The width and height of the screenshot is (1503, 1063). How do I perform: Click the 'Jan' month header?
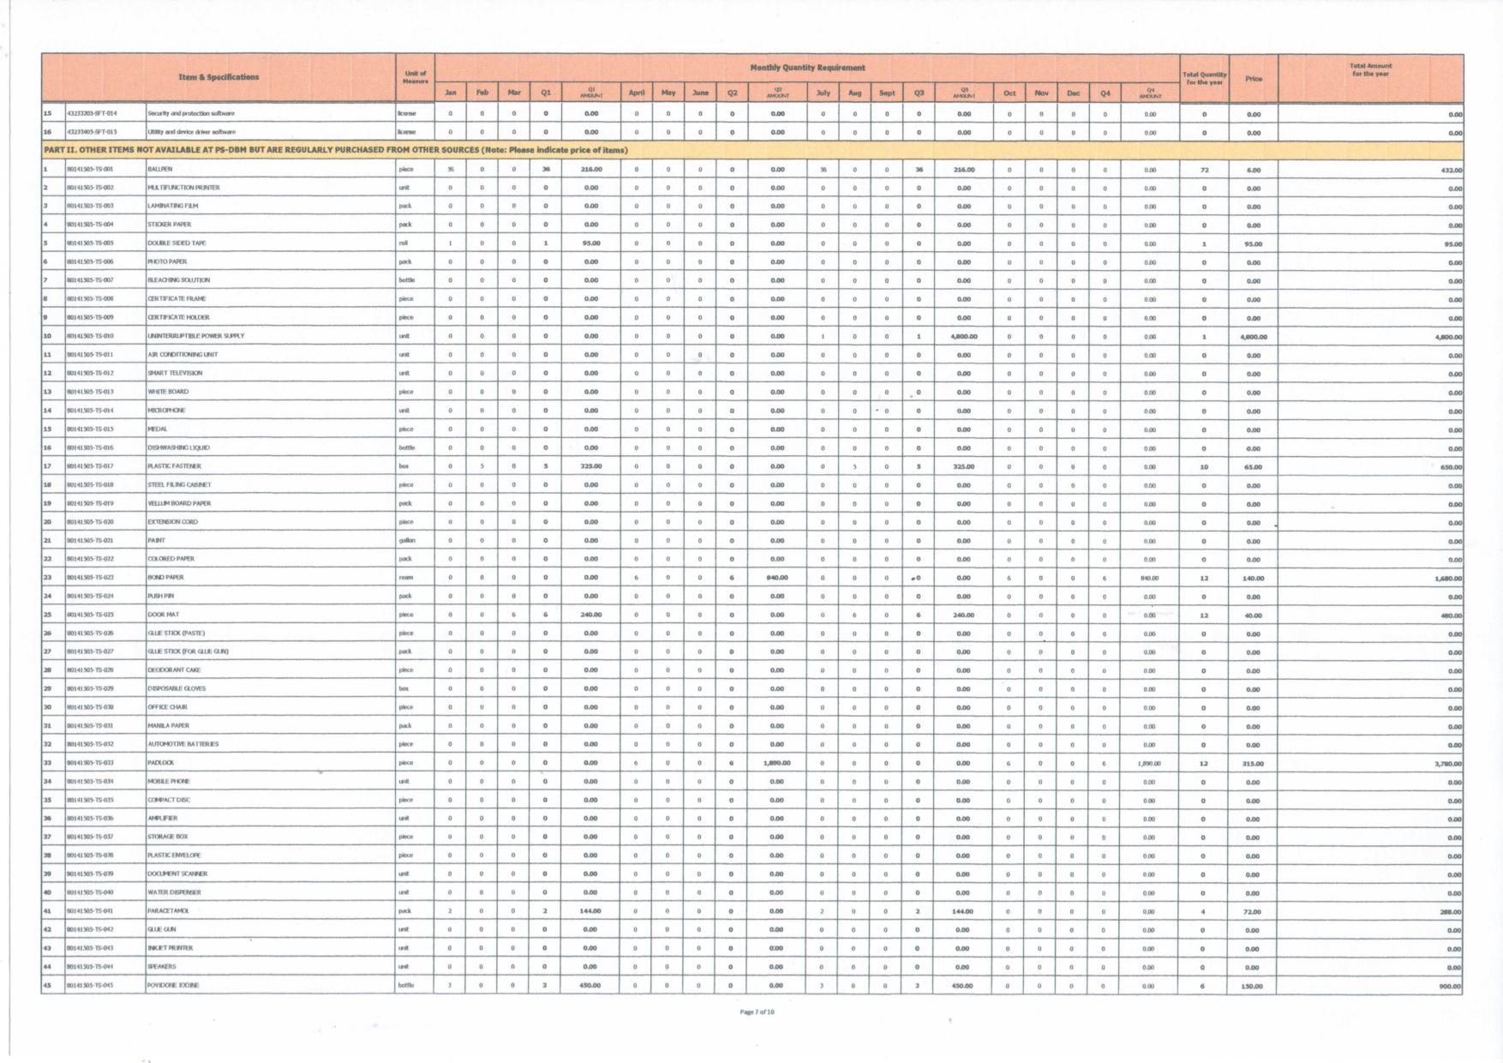[x=450, y=93]
